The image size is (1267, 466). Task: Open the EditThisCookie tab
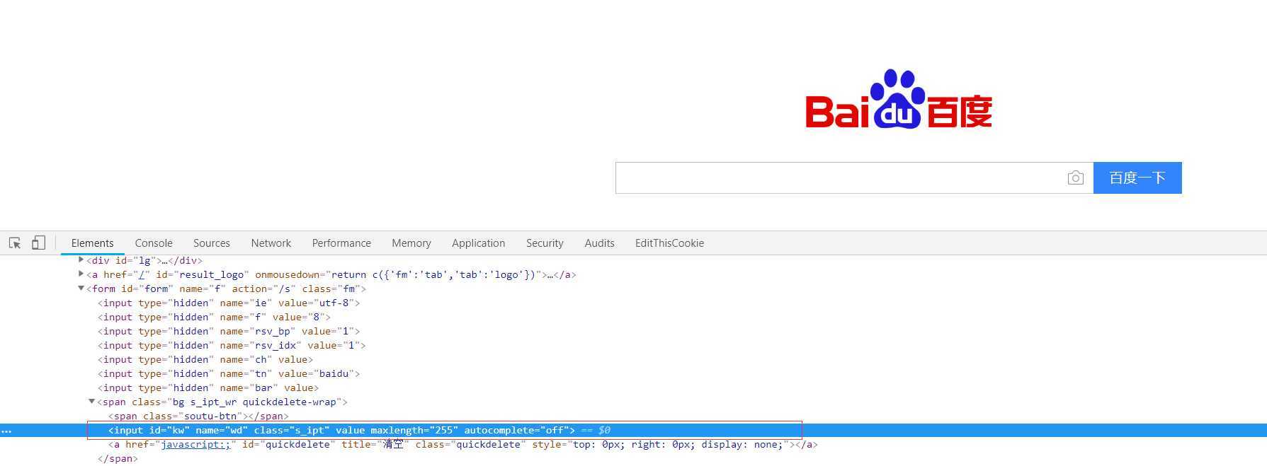tap(669, 243)
